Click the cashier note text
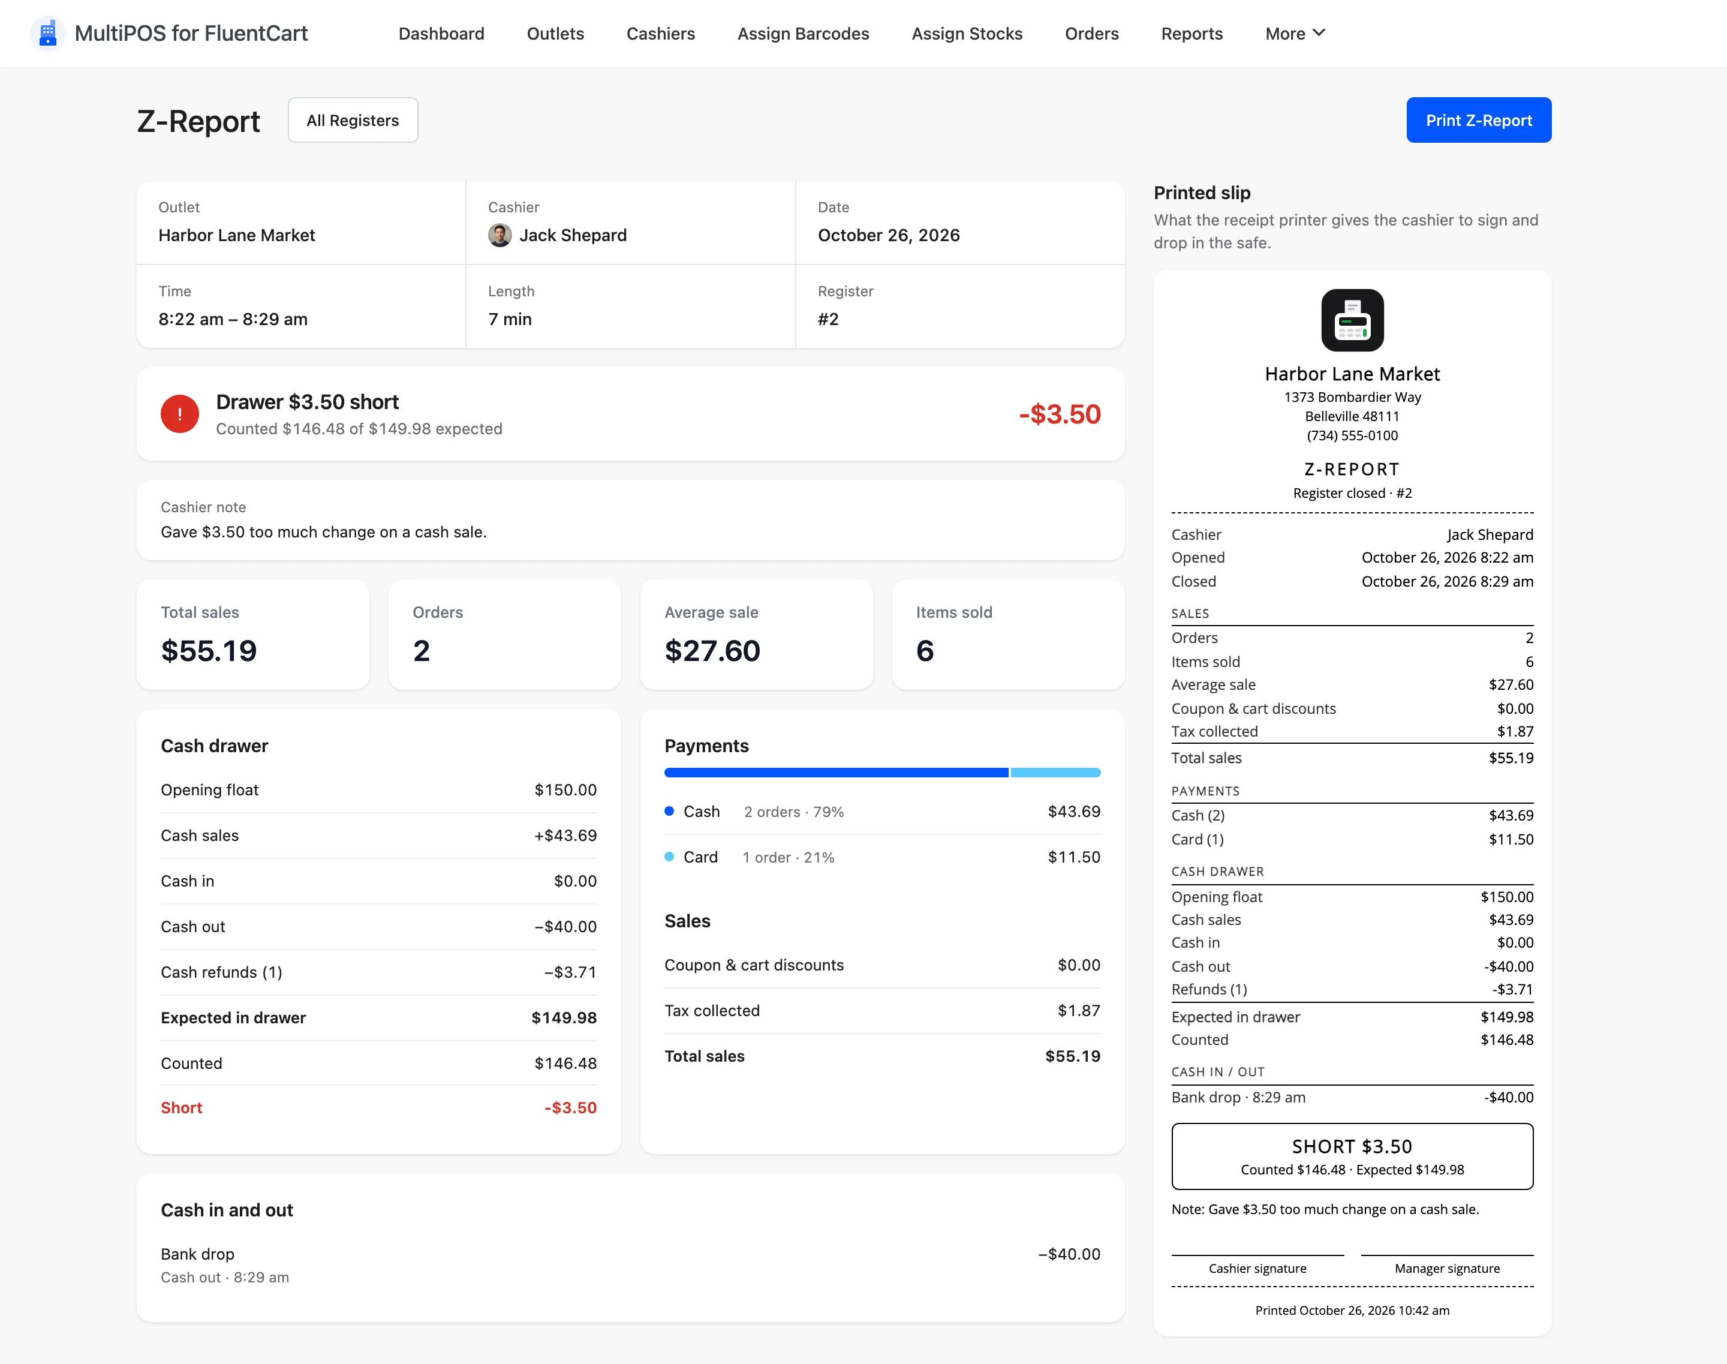This screenshot has height=1364, width=1727. (323, 532)
